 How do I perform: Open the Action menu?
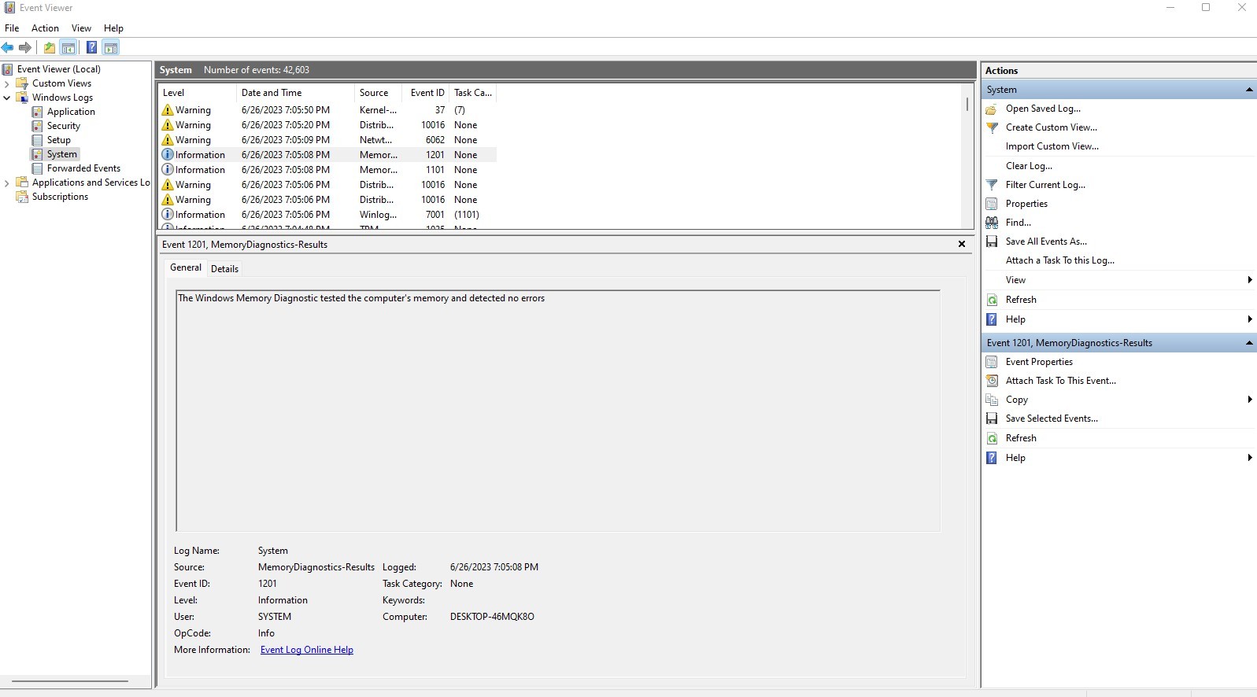coord(45,28)
